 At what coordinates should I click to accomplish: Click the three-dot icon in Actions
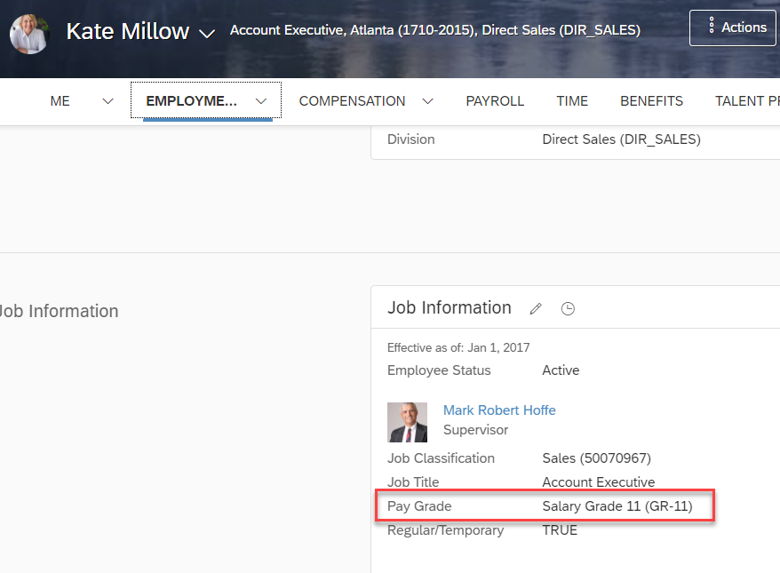[712, 25]
